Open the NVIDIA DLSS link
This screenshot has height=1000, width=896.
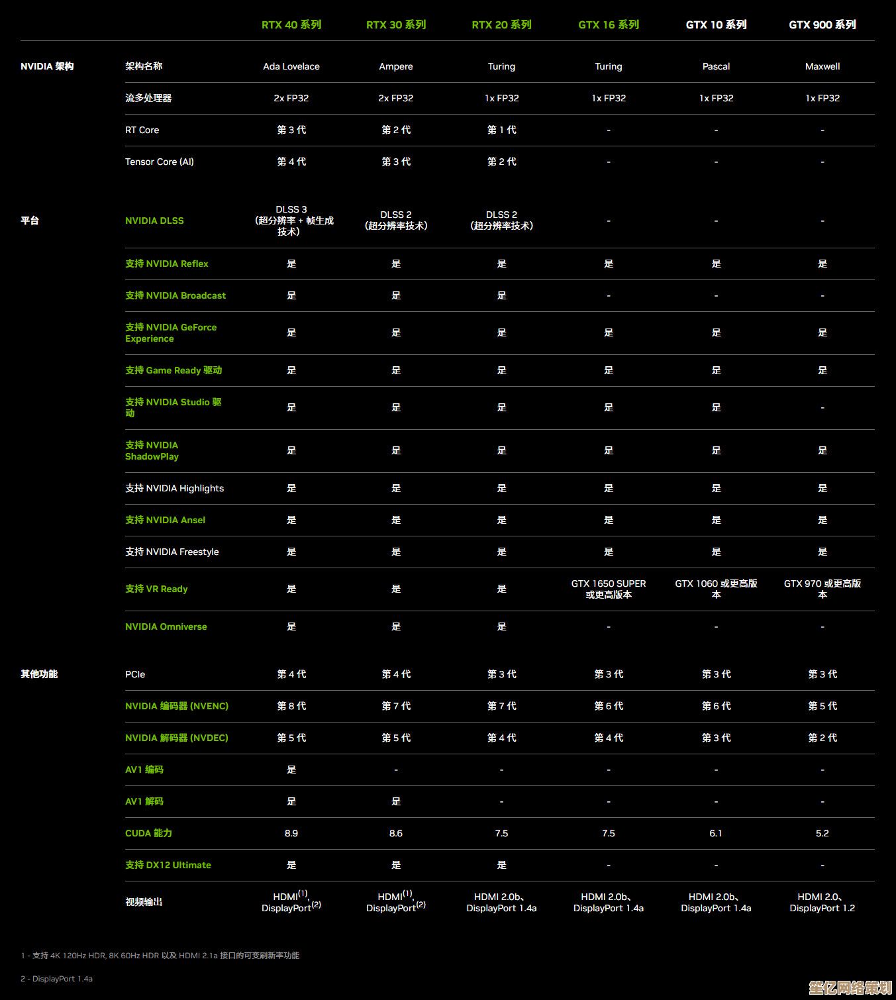pos(154,221)
